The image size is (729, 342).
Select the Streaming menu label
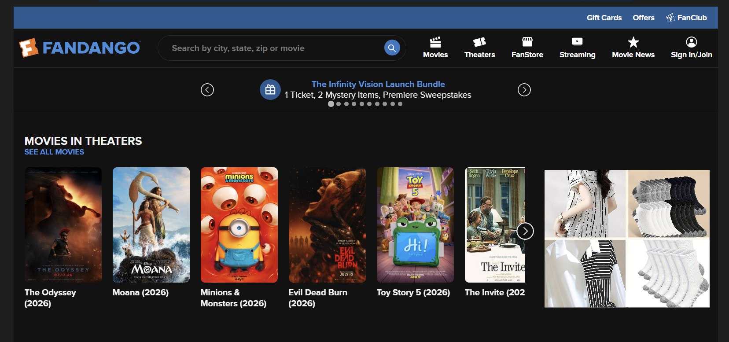[x=577, y=55]
